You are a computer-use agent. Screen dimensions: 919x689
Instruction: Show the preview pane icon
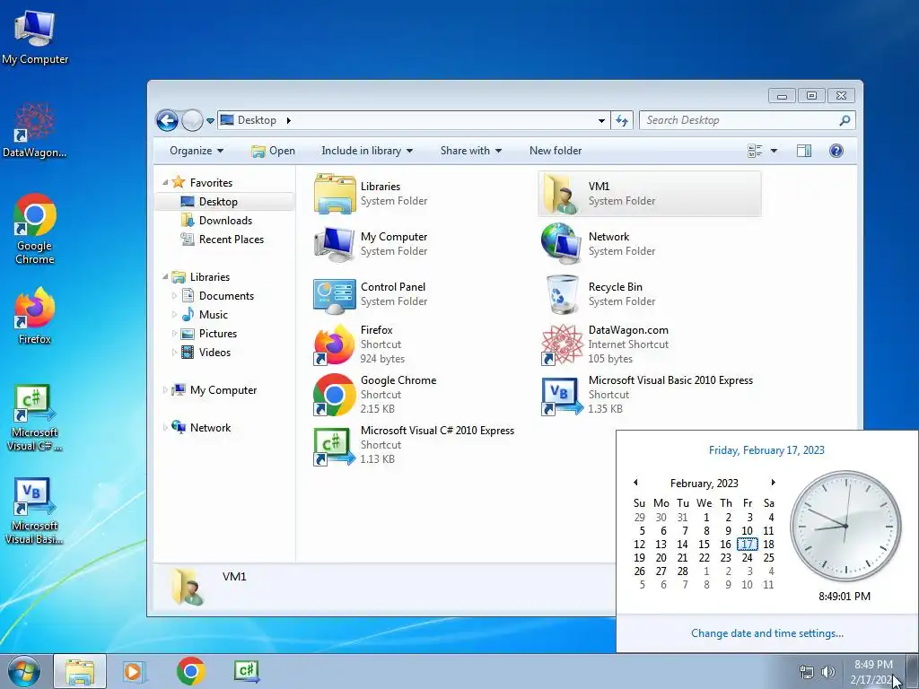point(803,151)
